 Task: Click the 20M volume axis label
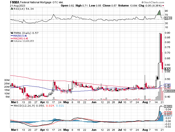7,87
